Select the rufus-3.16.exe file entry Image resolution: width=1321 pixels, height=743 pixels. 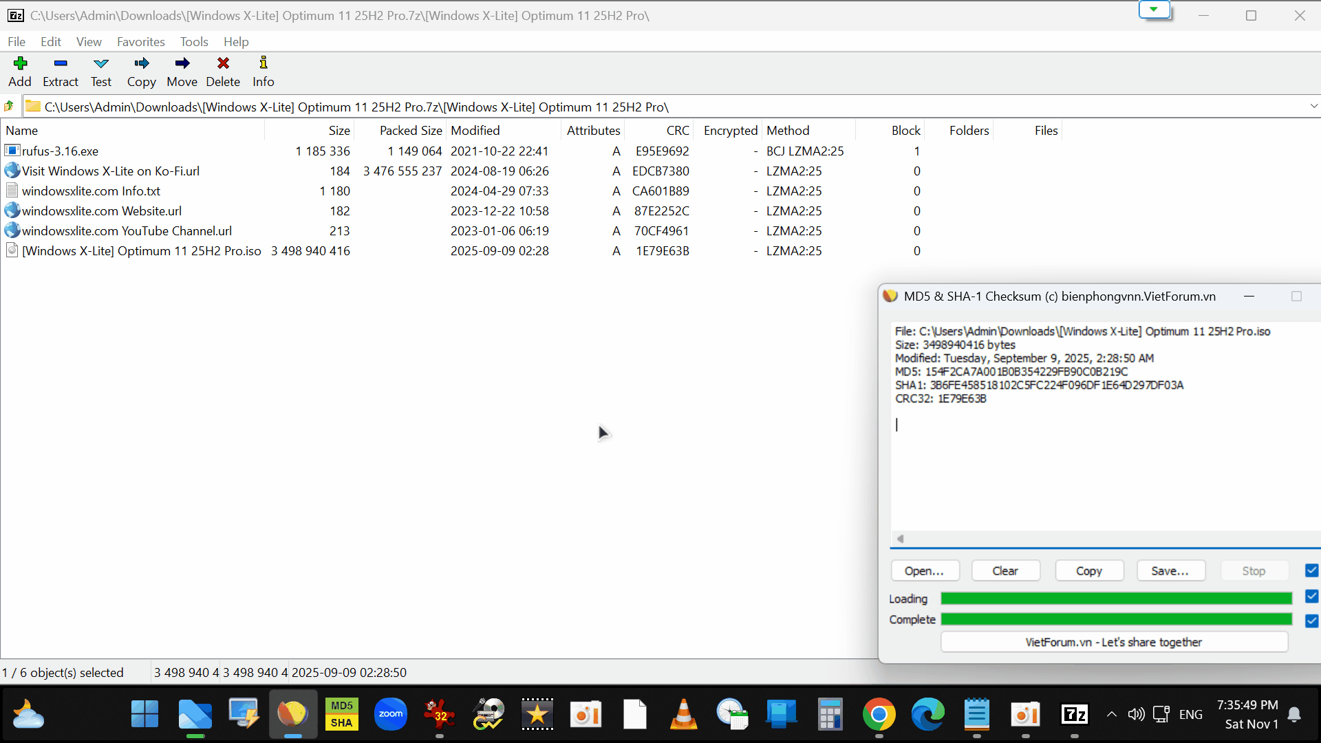click(61, 151)
